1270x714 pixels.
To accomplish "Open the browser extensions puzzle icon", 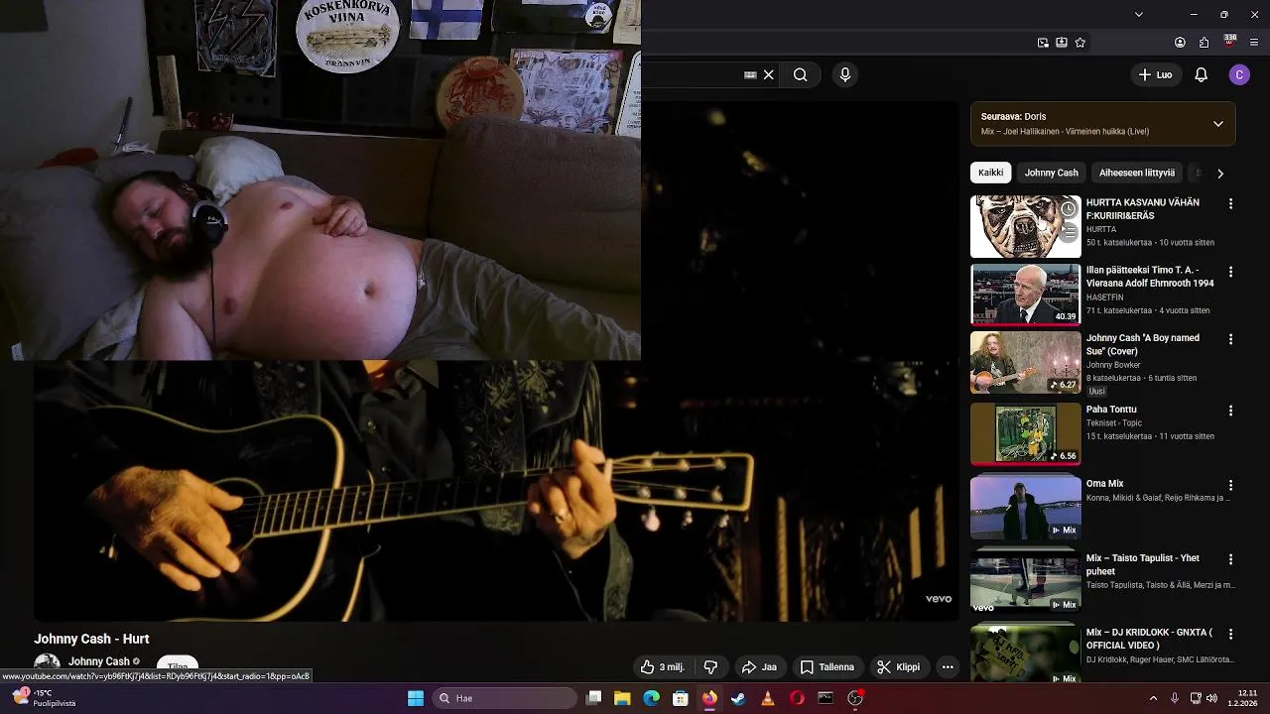I will pos(1205,43).
